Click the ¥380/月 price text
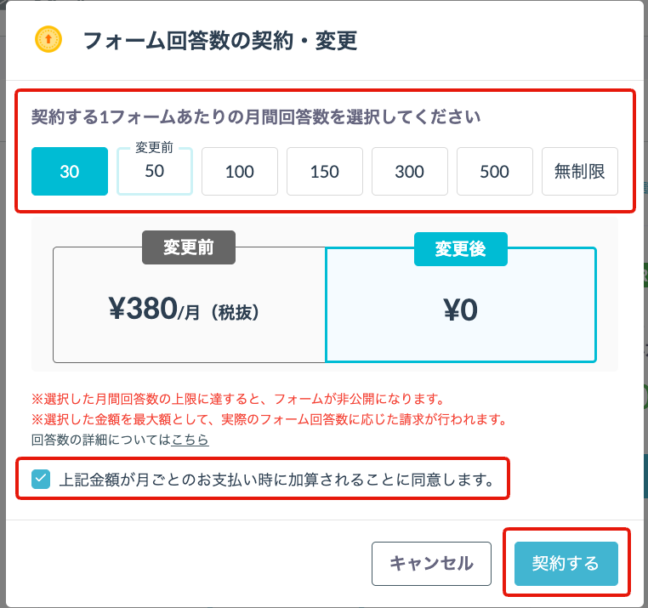Viewport: 648px width, 608px height. pos(154,310)
